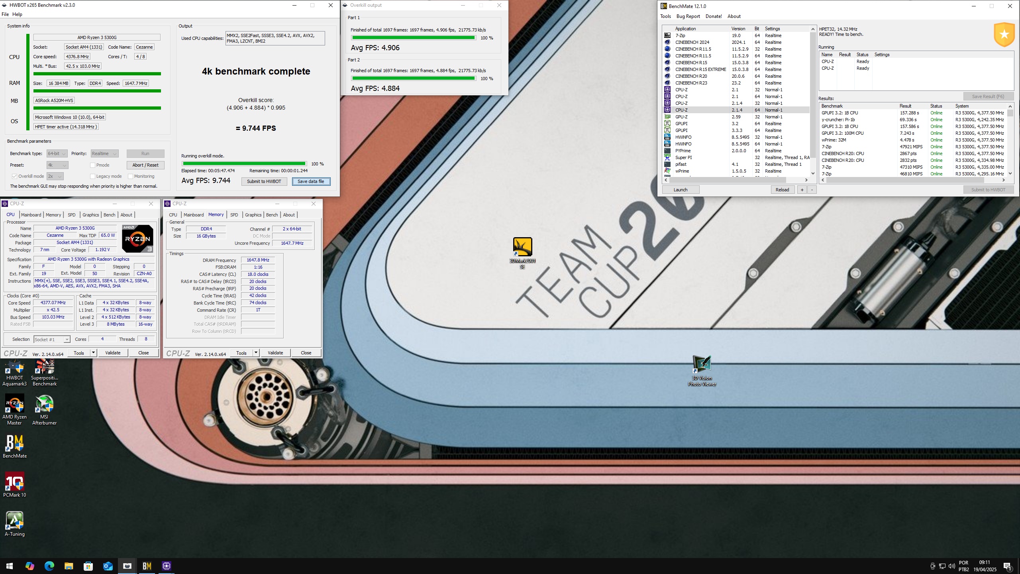Click the PYPrime icon in BenchMate list

click(667, 151)
